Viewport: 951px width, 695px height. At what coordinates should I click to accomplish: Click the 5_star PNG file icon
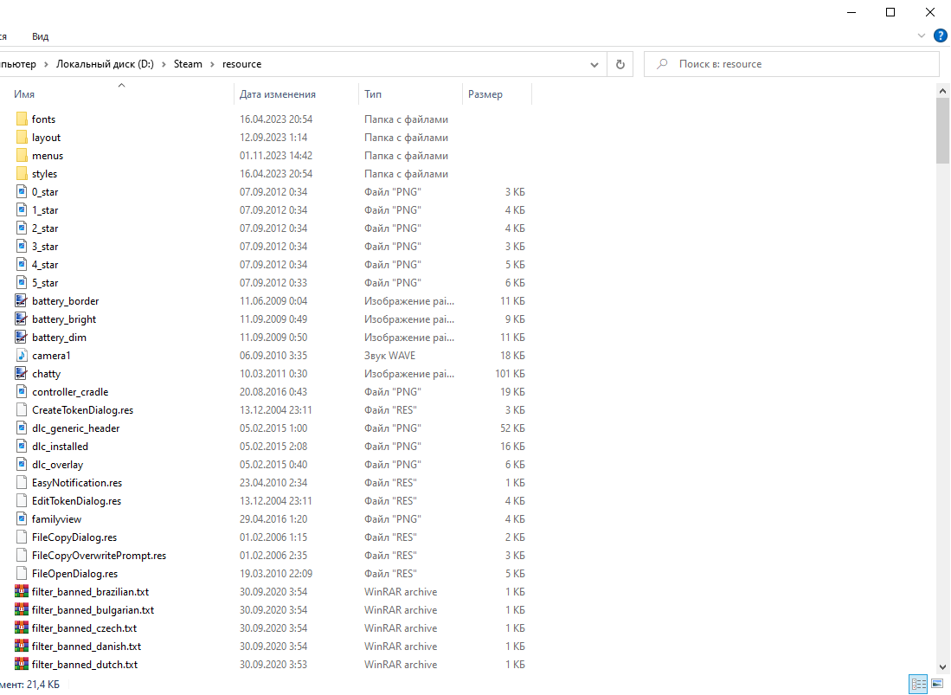click(22, 283)
